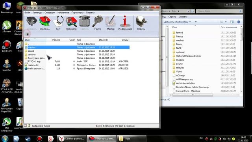
Task: Click the Add (Добавить) toolbar icon
Action: click(31, 23)
